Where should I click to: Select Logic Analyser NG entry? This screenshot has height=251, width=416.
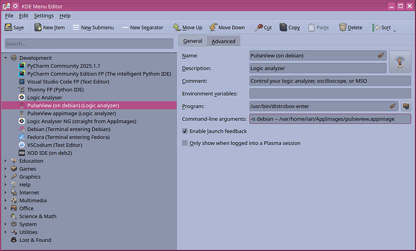(82, 121)
